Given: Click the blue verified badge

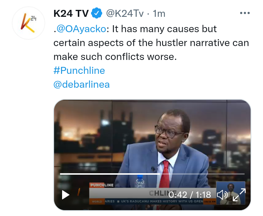Looking at the screenshot, I should pyautogui.click(x=96, y=13).
